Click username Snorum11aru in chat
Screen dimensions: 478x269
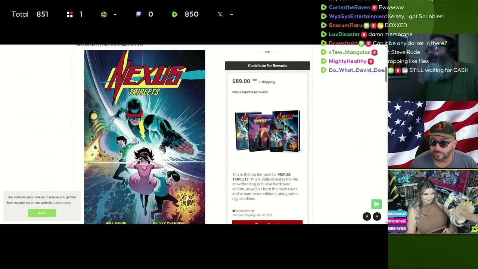345,25
